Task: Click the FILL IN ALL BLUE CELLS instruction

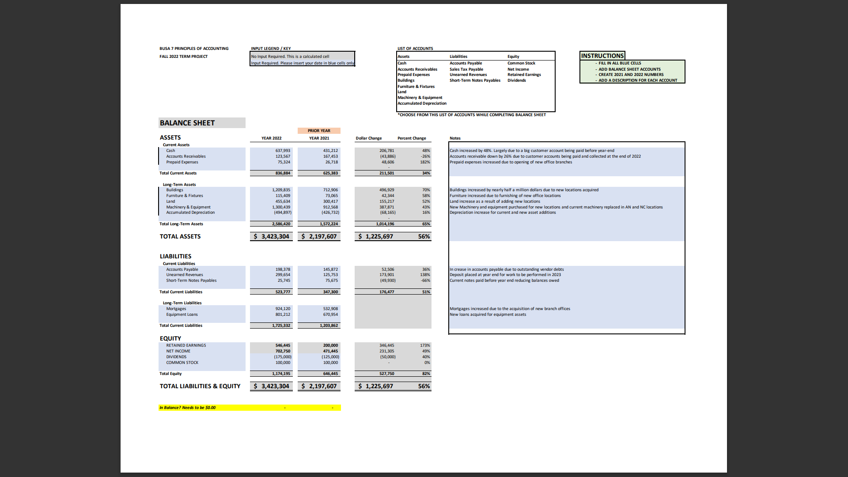Action: 620,63
